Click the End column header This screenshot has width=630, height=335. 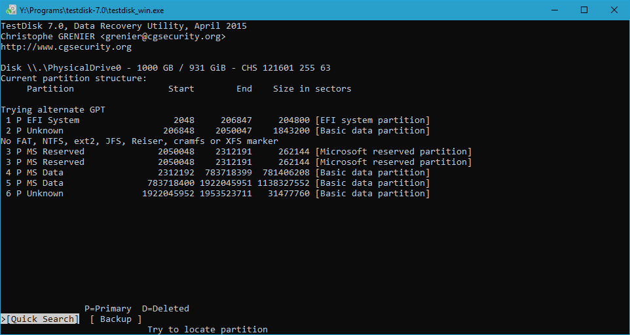coord(244,89)
